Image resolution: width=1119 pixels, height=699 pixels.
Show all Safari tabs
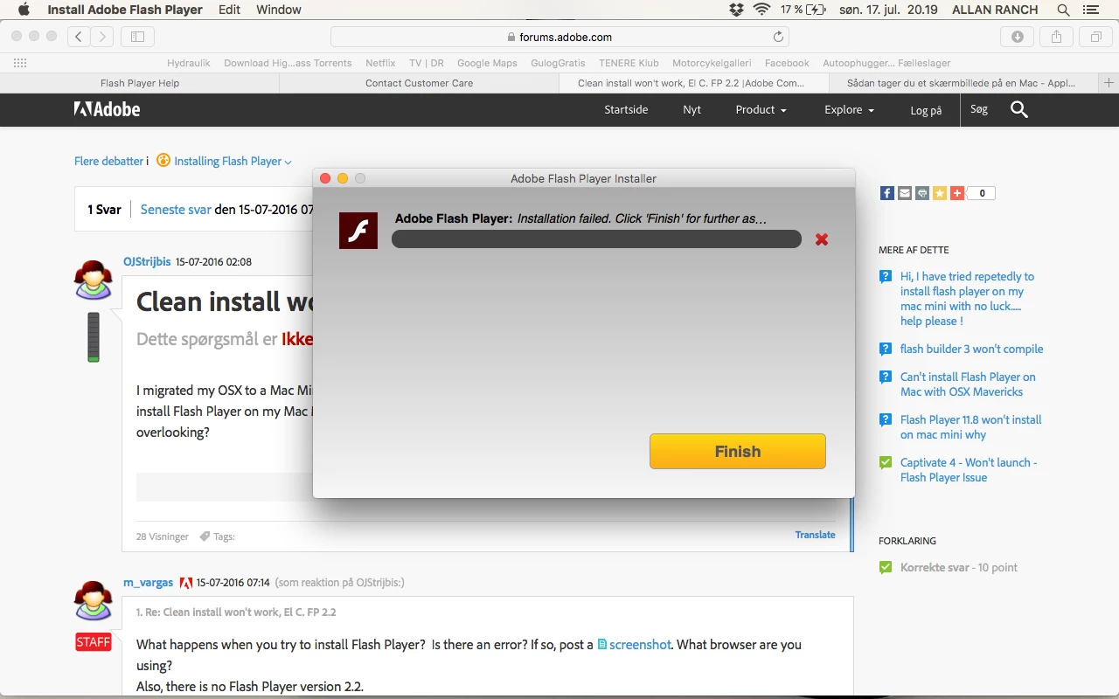coord(1095,37)
